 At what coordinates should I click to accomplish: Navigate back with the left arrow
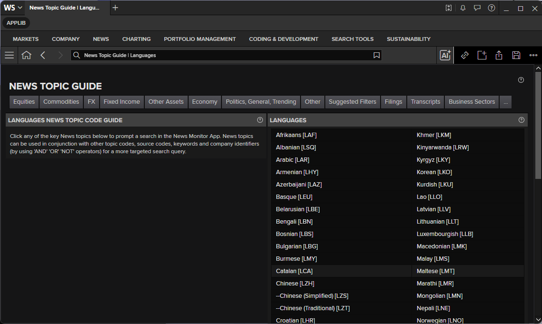43,55
